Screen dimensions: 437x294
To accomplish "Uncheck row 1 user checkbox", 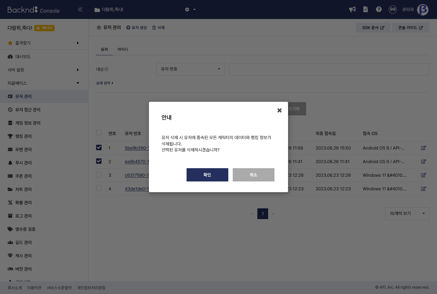I will coord(99,148).
